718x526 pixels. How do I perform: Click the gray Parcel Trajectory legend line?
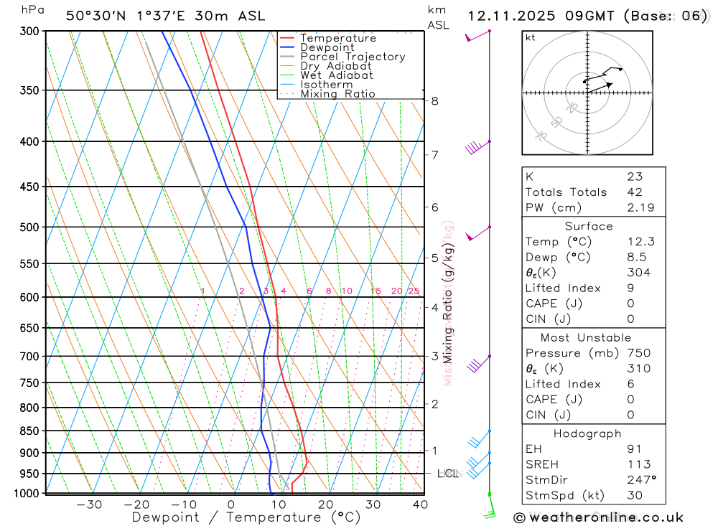tap(287, 57)
